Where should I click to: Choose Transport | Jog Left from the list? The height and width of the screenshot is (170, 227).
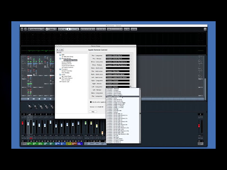(x=122, y=136)
